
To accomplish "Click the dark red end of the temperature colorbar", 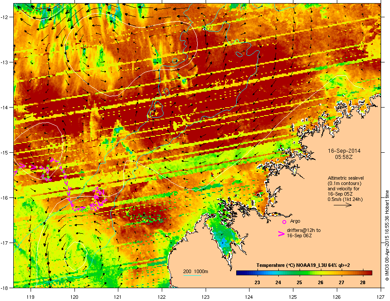I will (369, 273).
